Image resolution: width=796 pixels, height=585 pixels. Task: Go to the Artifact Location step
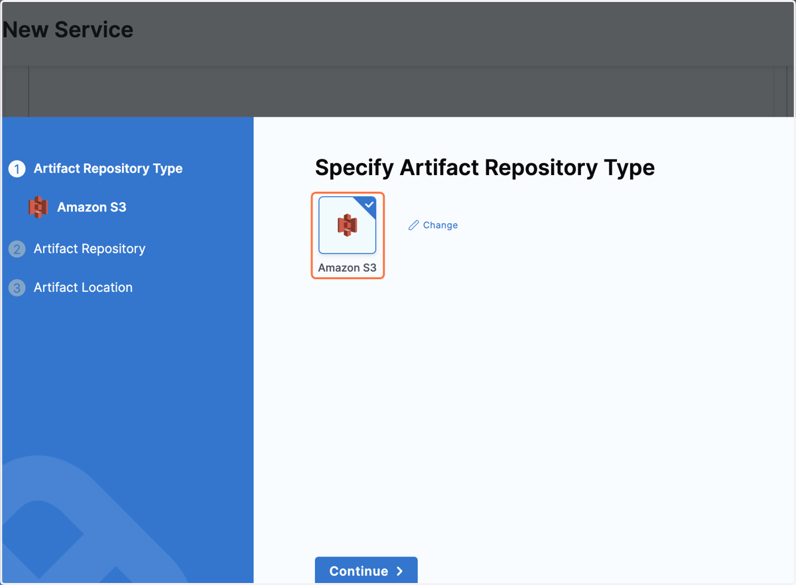click(83, 287)
